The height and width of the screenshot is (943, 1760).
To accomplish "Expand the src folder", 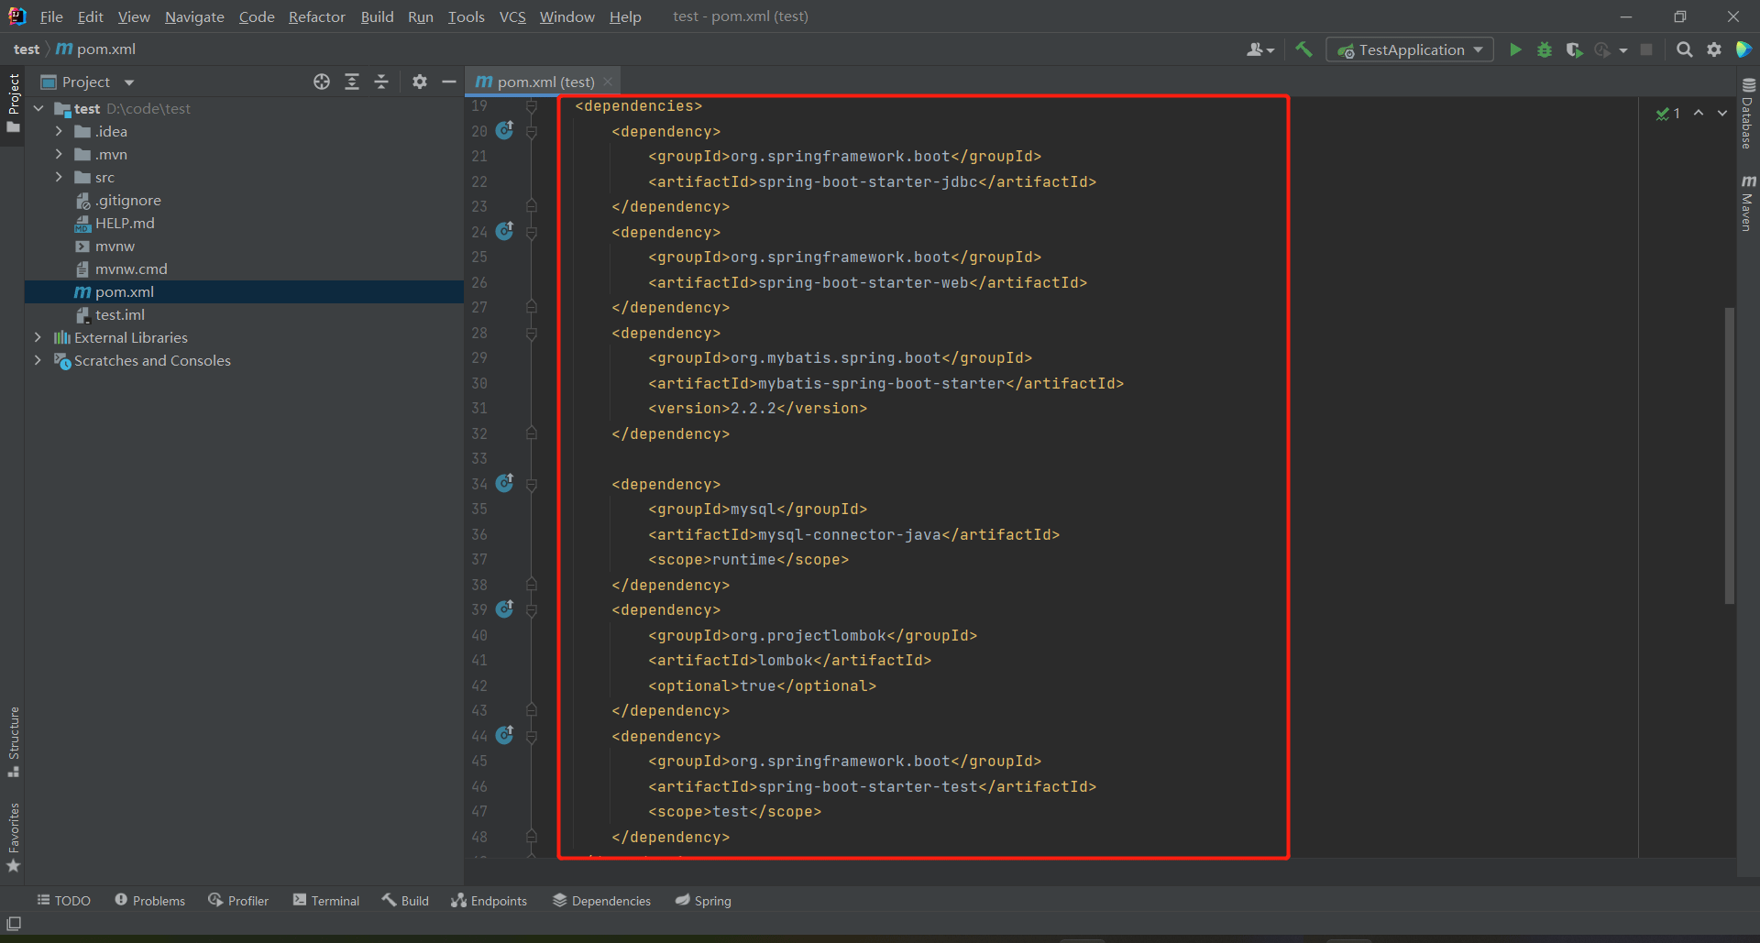I will [x=59, y=177].
